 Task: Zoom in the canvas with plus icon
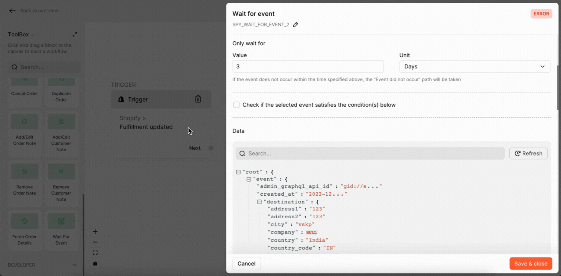coord(95,232)
